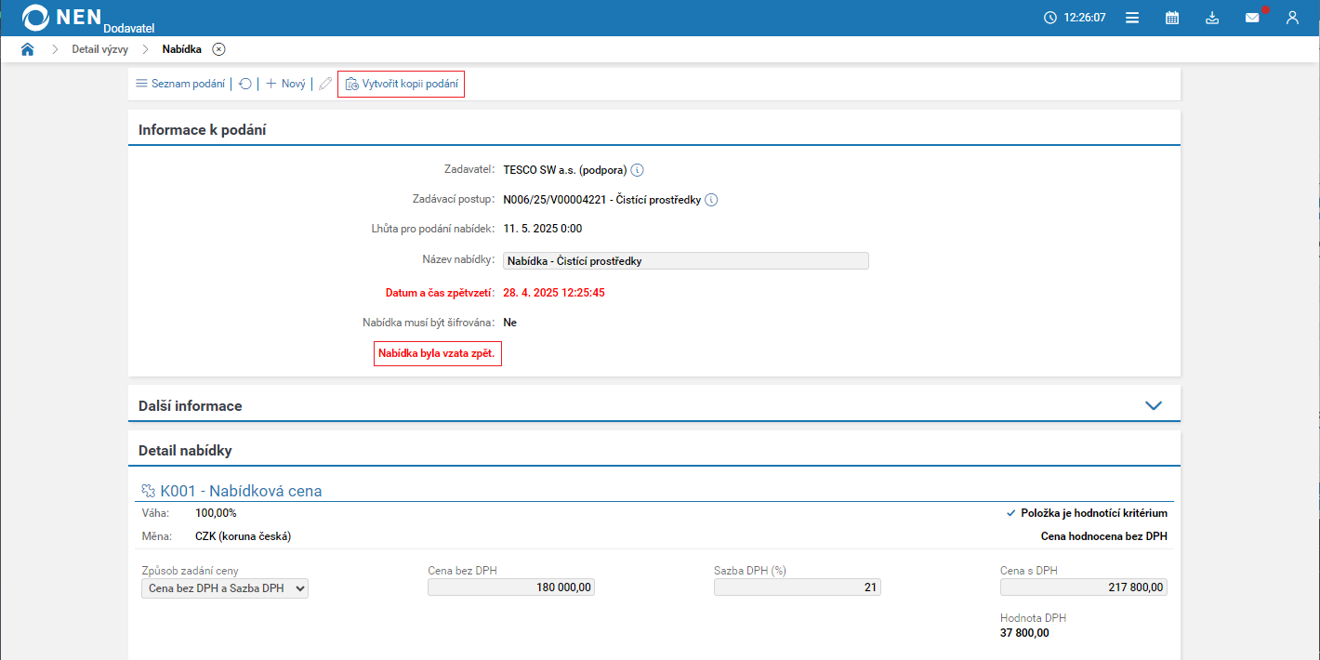Image resolution: width=1320 pixels, height=660 pixels.
Task: Open the user profile icon
Action: click(1292, 18)
